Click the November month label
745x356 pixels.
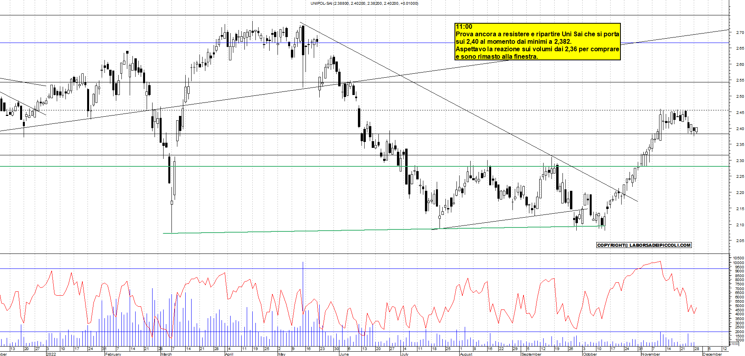(650, 354)
